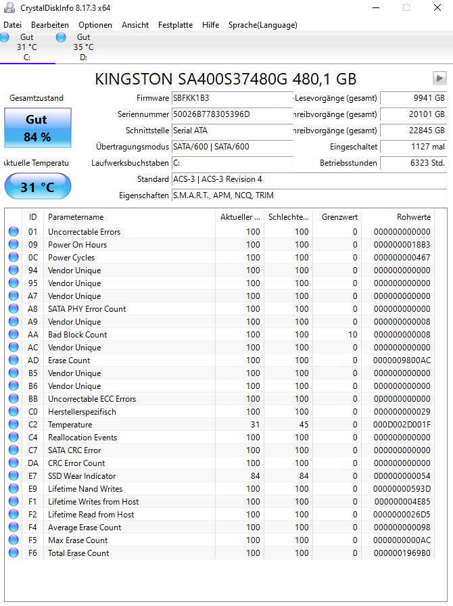
Task: Click the Grenzwert value 10
Action: [353, 334]
